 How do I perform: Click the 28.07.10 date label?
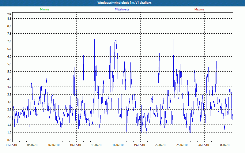point(203,145)
